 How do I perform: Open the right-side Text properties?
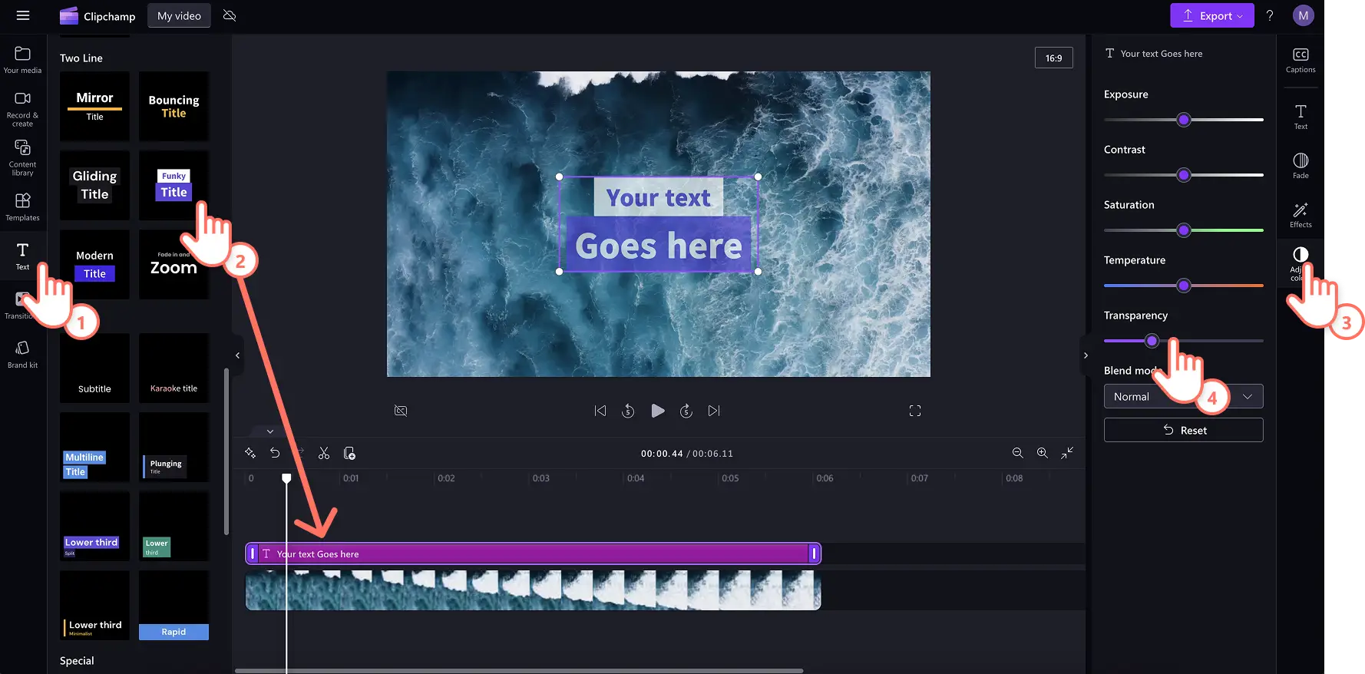[1300, 117]
